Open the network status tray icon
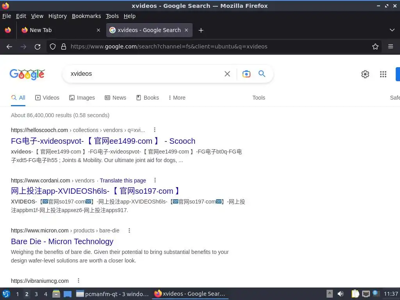Image resolution: width=400 pixels, height=300 pixels. click(x=366, y=294)
